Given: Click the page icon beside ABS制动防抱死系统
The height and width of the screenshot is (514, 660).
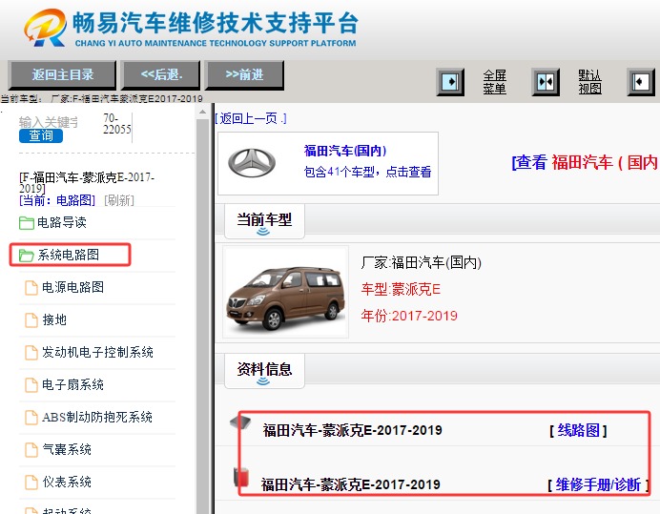Looking at the screenshot, I should (x=31, y=417).
